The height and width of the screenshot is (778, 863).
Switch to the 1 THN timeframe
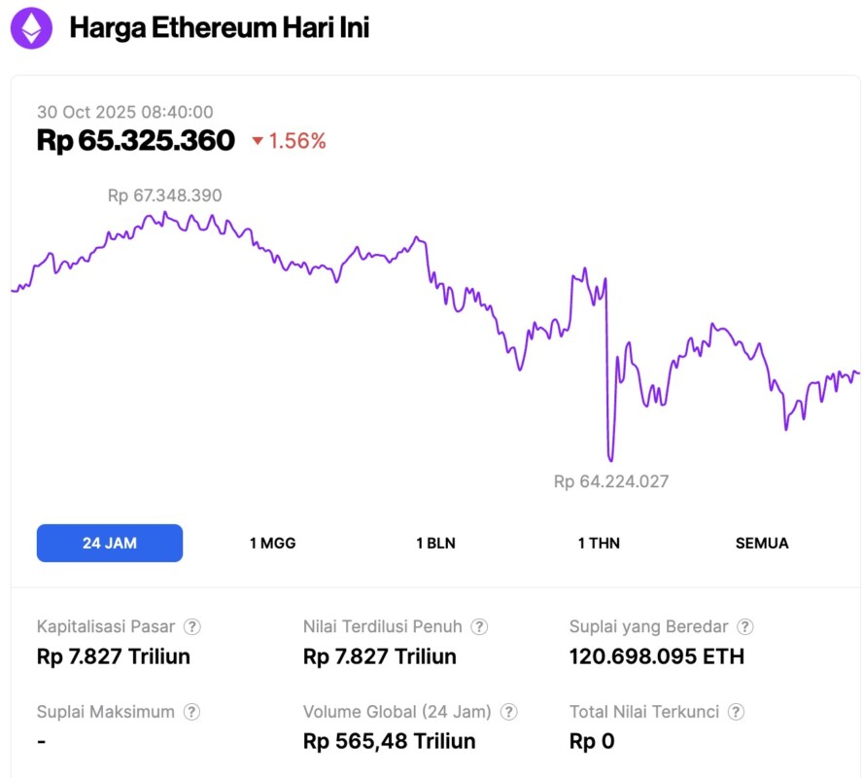pyautogui.click(x=599, y=543)
